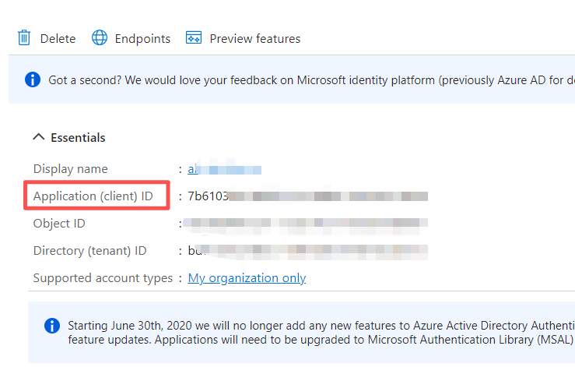Click the Delete text in the toolbar
This screenshot has width=575, height=367.
tap(58, 39)
